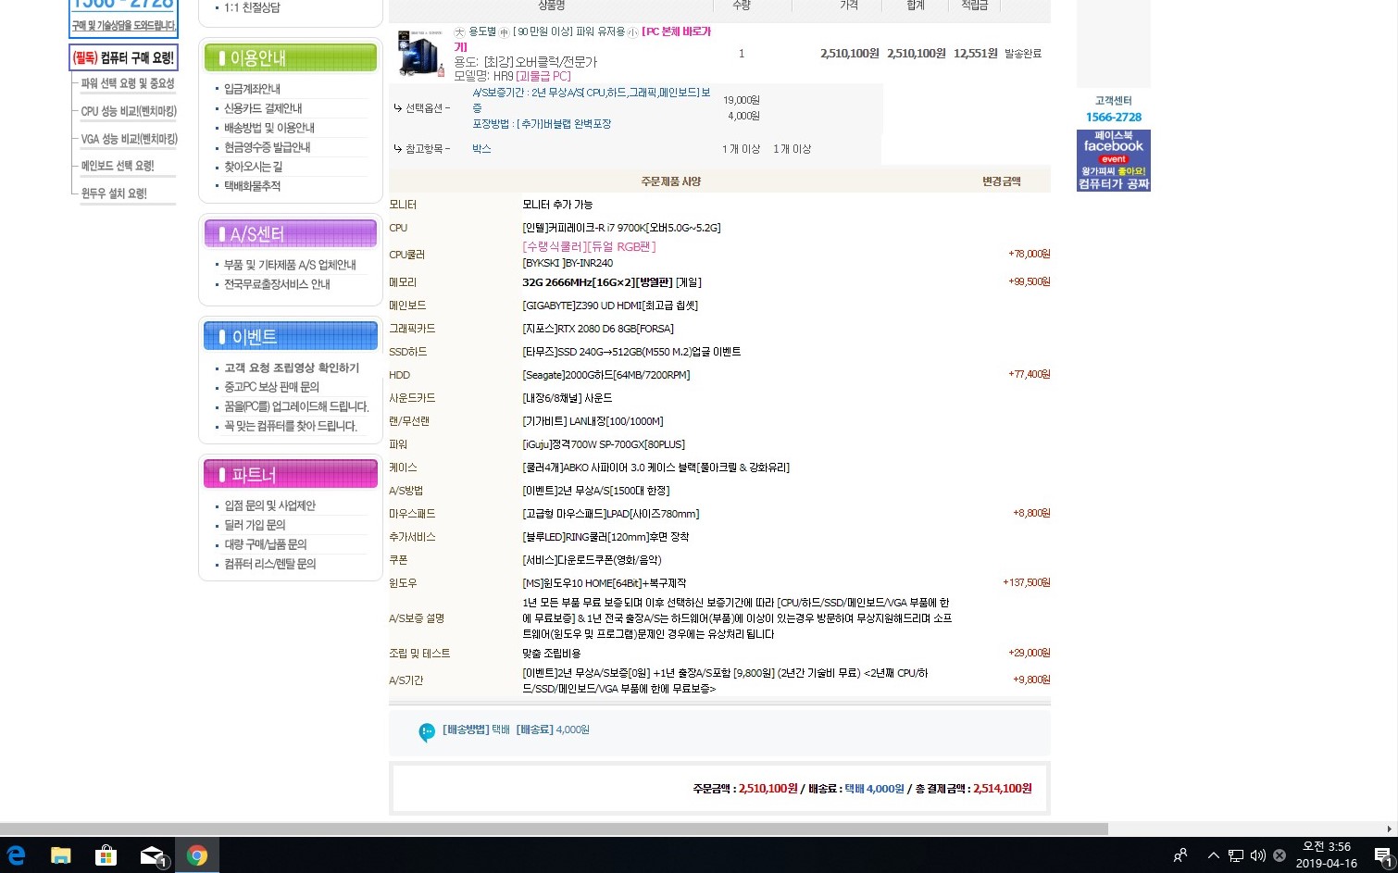This screenshot has height=873, width=1398.
Task: Open 딜러 가입 문의 link
Action: click(255, 525)
